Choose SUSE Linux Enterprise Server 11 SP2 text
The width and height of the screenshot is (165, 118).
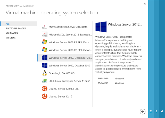coord(69,81)
